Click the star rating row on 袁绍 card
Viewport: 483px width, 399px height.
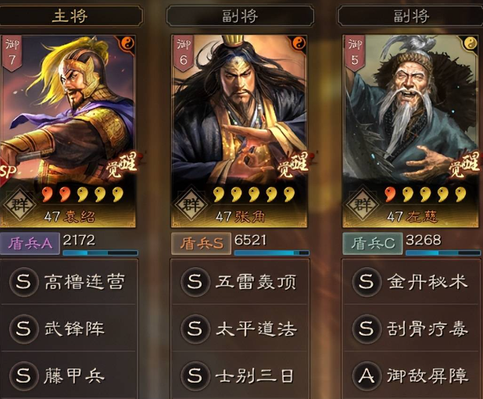pos(83,194)
